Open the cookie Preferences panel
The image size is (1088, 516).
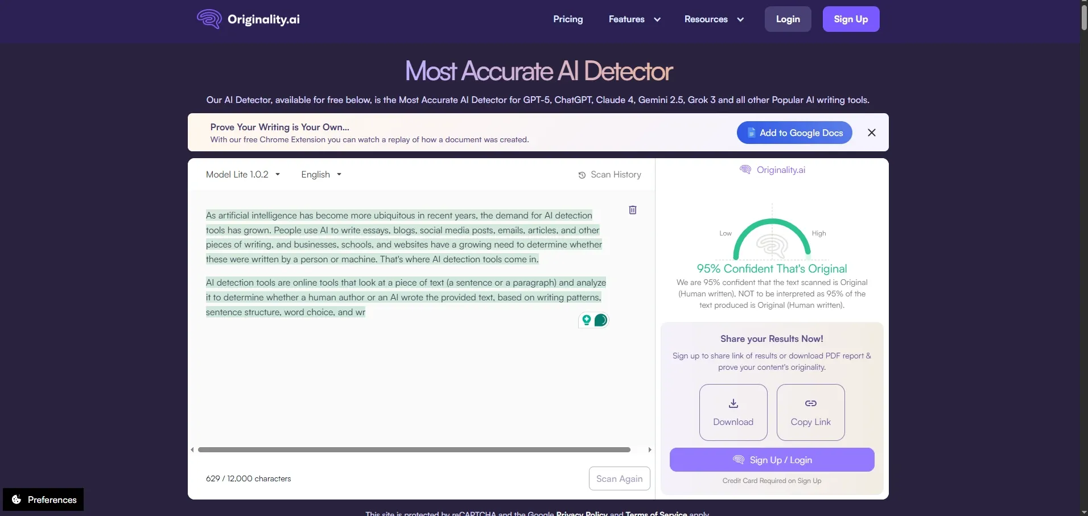[x=43, y=500]
